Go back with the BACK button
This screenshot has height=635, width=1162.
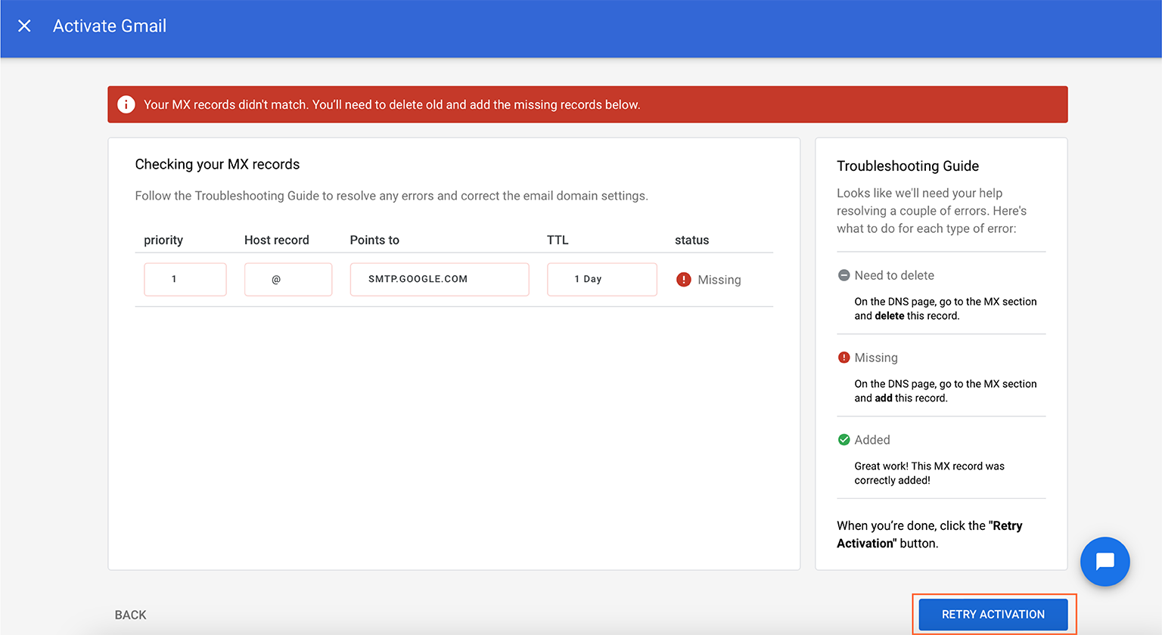point(131,615)
